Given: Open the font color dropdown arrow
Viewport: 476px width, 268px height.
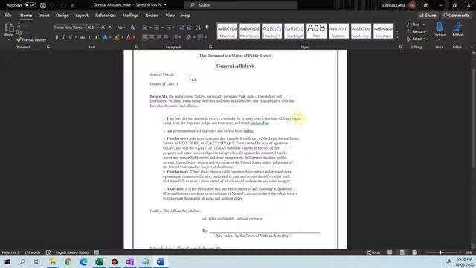Looking at the screenshot, I should (x=134, y=37).
